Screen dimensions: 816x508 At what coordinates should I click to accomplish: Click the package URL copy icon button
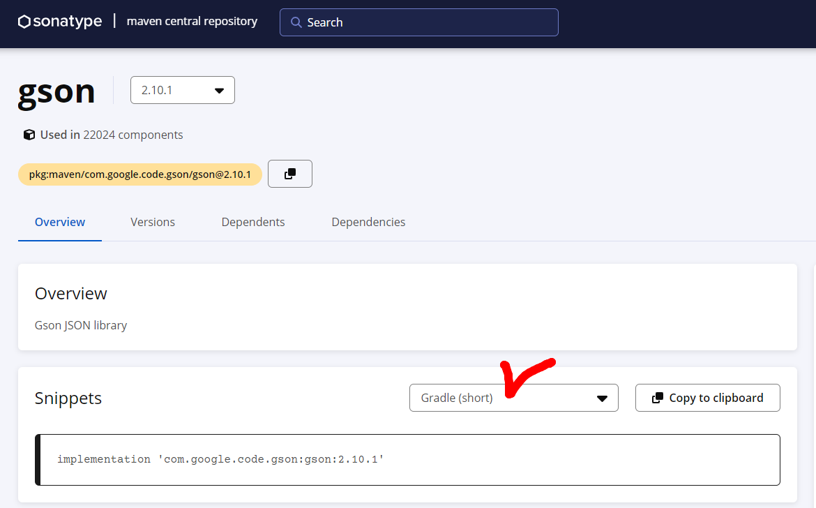pos(290,174)
